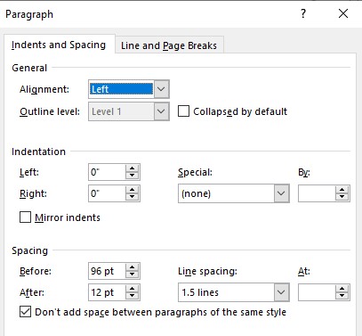The width and height of the screenshot is (362, 336).
Task: Click the Right indentation input field
Action: [x=107, y=193]
